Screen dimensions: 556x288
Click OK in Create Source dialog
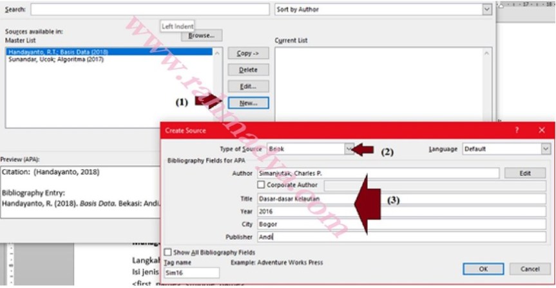coord(483,269)
